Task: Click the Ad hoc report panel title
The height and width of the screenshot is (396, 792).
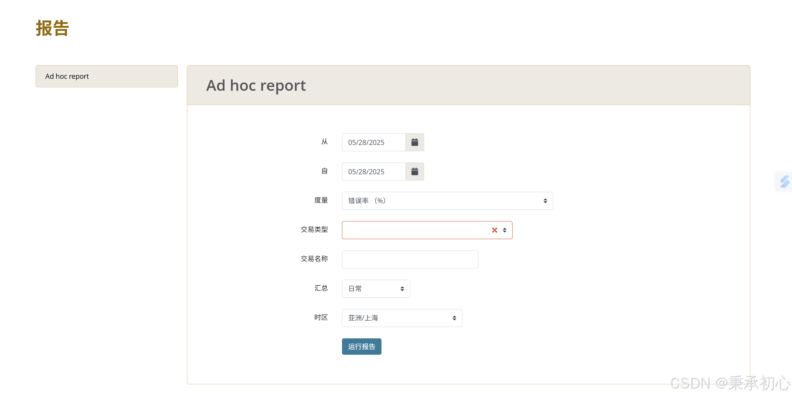Action: pyautogui.click(x=256, y=85)
